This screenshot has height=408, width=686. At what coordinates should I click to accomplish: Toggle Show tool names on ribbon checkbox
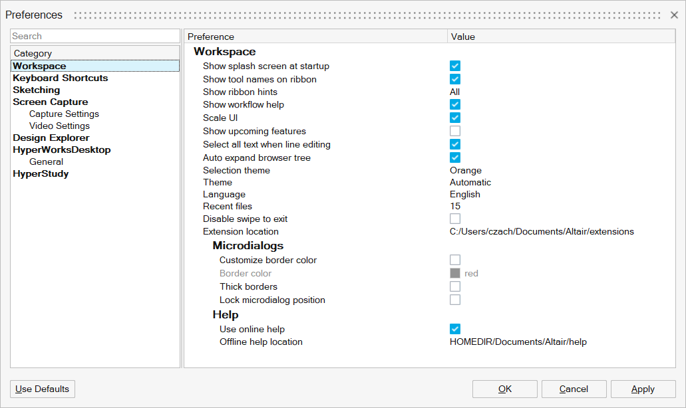pos(455,79)
